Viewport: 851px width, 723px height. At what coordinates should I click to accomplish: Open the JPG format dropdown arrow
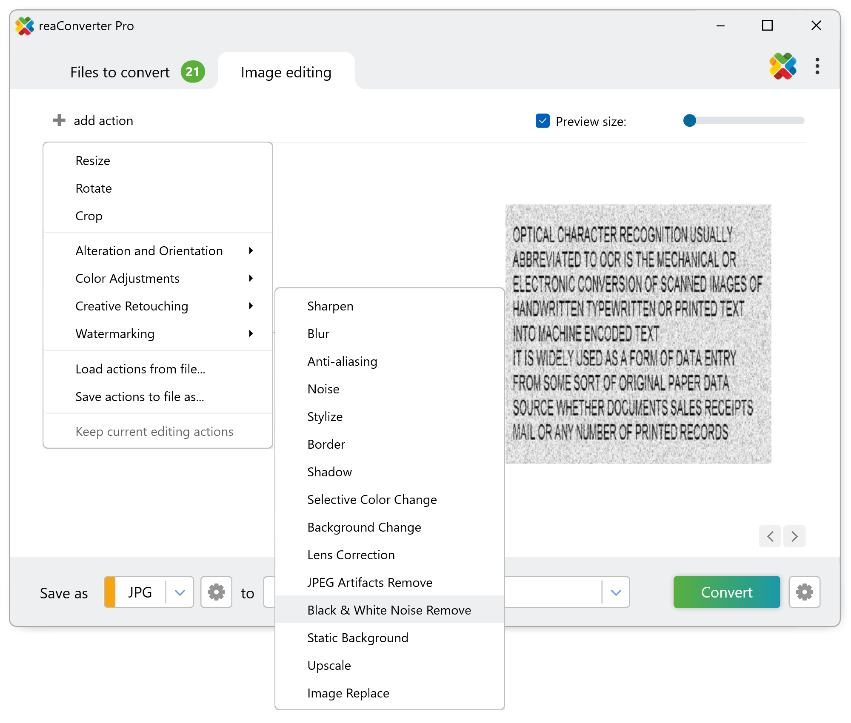(x=180, y=592)
